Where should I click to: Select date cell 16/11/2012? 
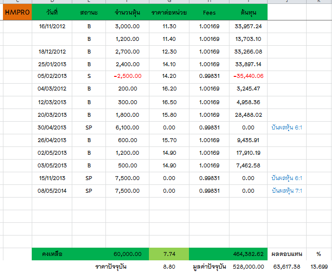pyautogui.click(x=52, y=26)
